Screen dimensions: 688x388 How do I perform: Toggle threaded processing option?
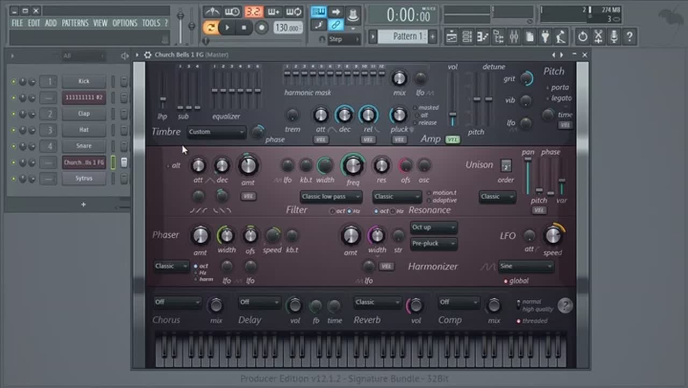(x=519, y=321)
